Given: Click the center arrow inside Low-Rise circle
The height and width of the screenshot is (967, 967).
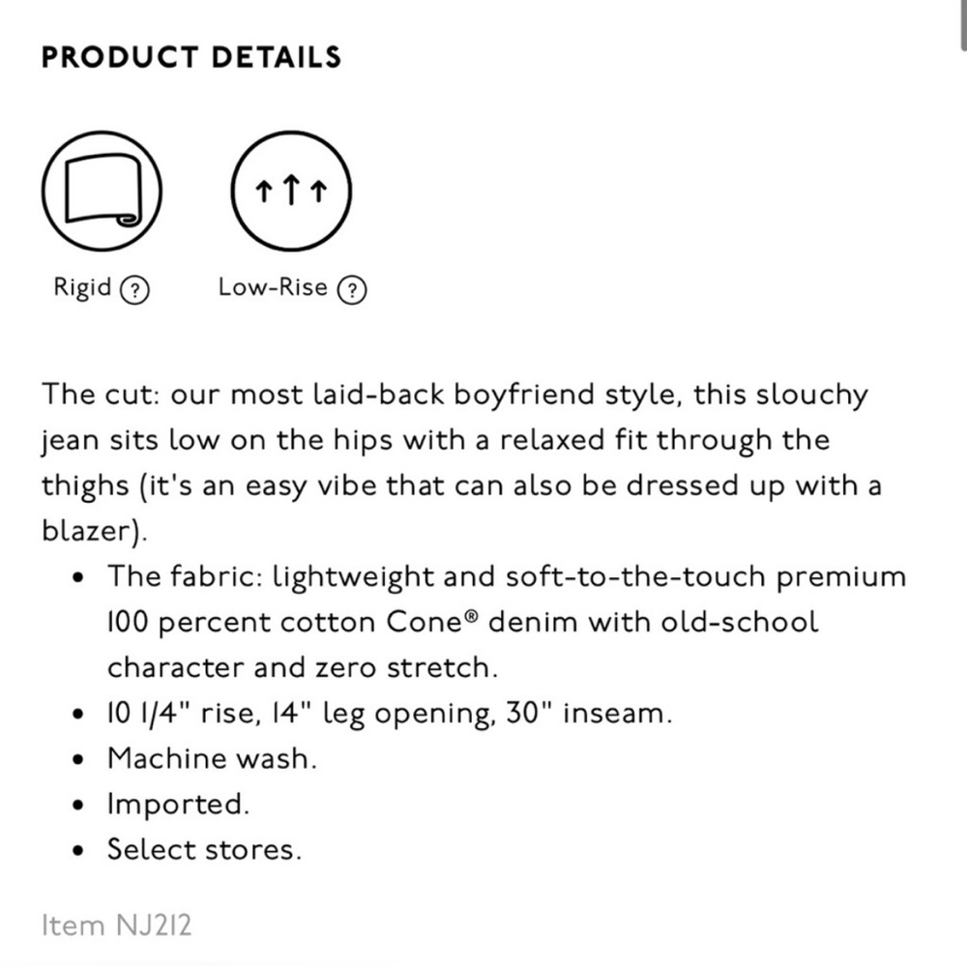Looking at the screenshot, I should pos(292,190).
